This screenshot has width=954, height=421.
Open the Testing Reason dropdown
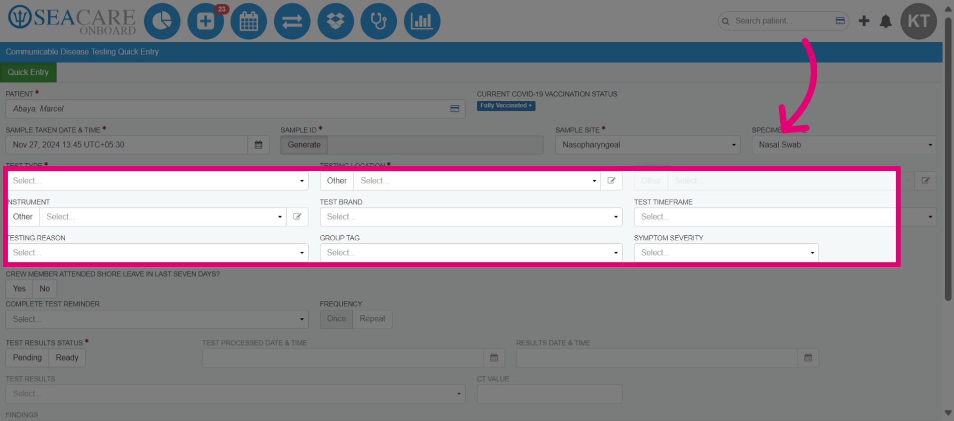(x=158, y=253)
